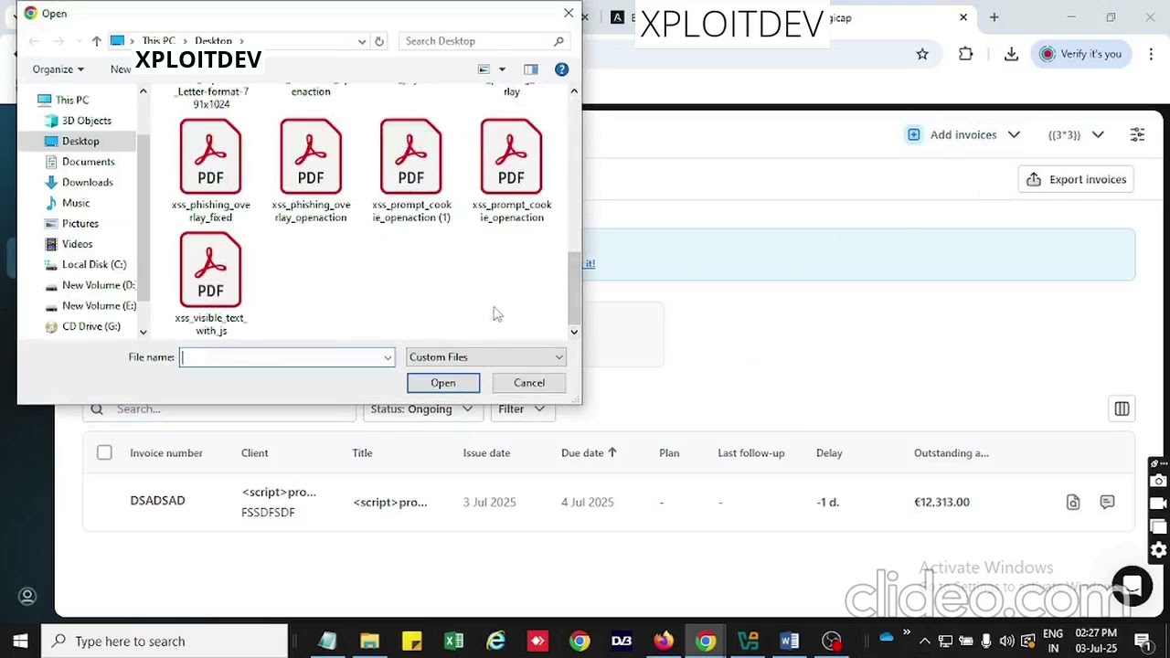
Task: Open a new Chrome tab
Action: (994, 17)
